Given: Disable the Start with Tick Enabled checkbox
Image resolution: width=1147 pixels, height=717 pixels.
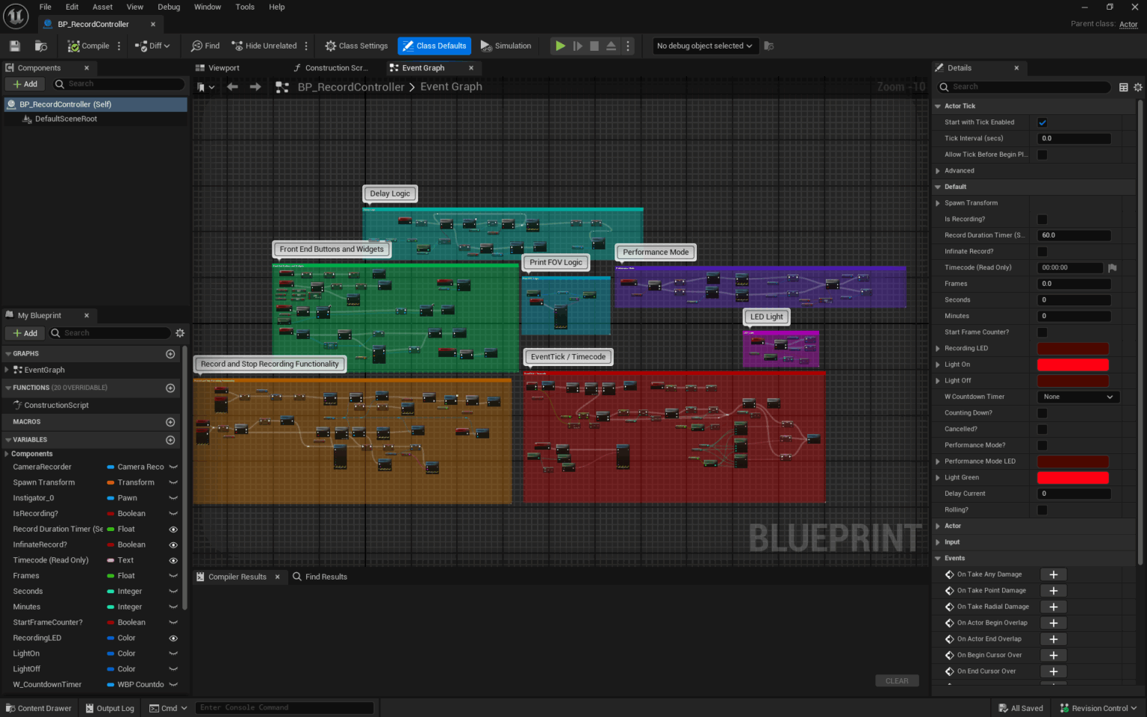Looking at the screenshot, I should [1042, 122].
